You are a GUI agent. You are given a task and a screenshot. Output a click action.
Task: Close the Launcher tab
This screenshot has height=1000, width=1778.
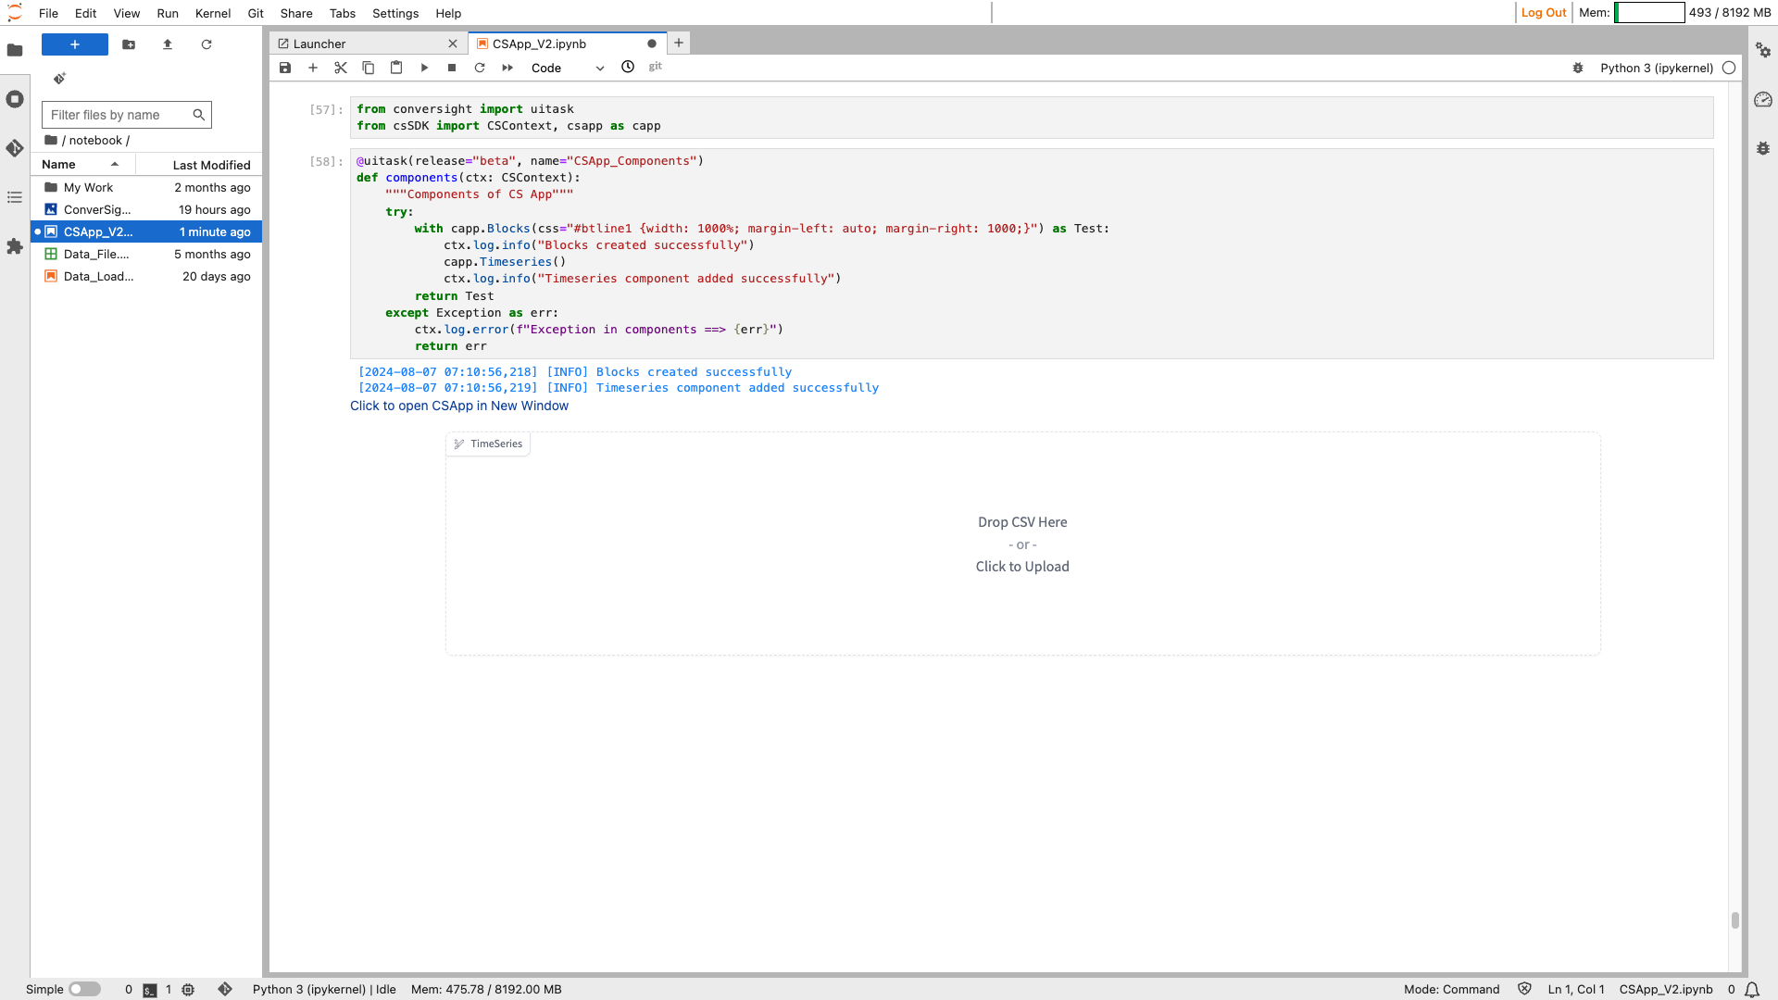(453, 44)
